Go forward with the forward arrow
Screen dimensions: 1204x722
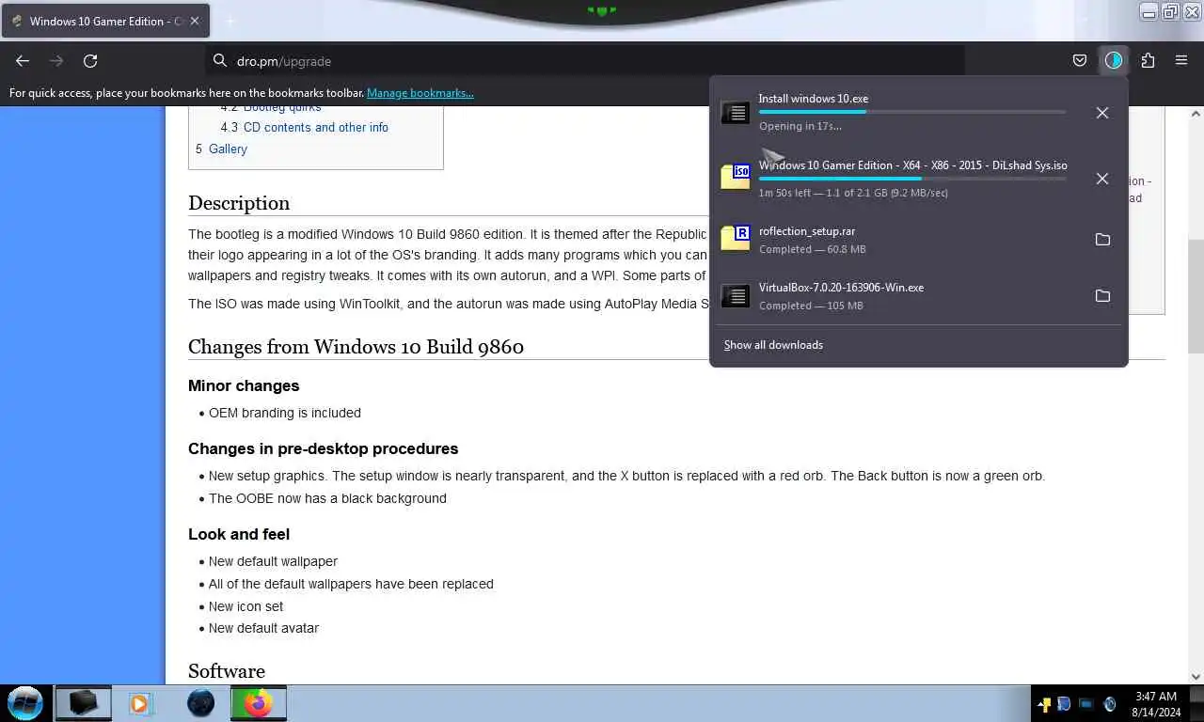click(56, 61)
